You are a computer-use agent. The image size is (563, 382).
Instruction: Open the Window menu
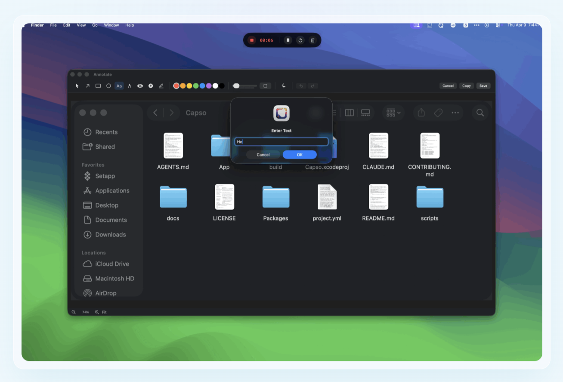[x=111, y=25]
